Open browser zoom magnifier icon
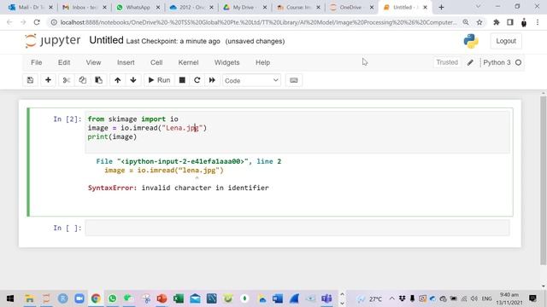 click(466, 22)
